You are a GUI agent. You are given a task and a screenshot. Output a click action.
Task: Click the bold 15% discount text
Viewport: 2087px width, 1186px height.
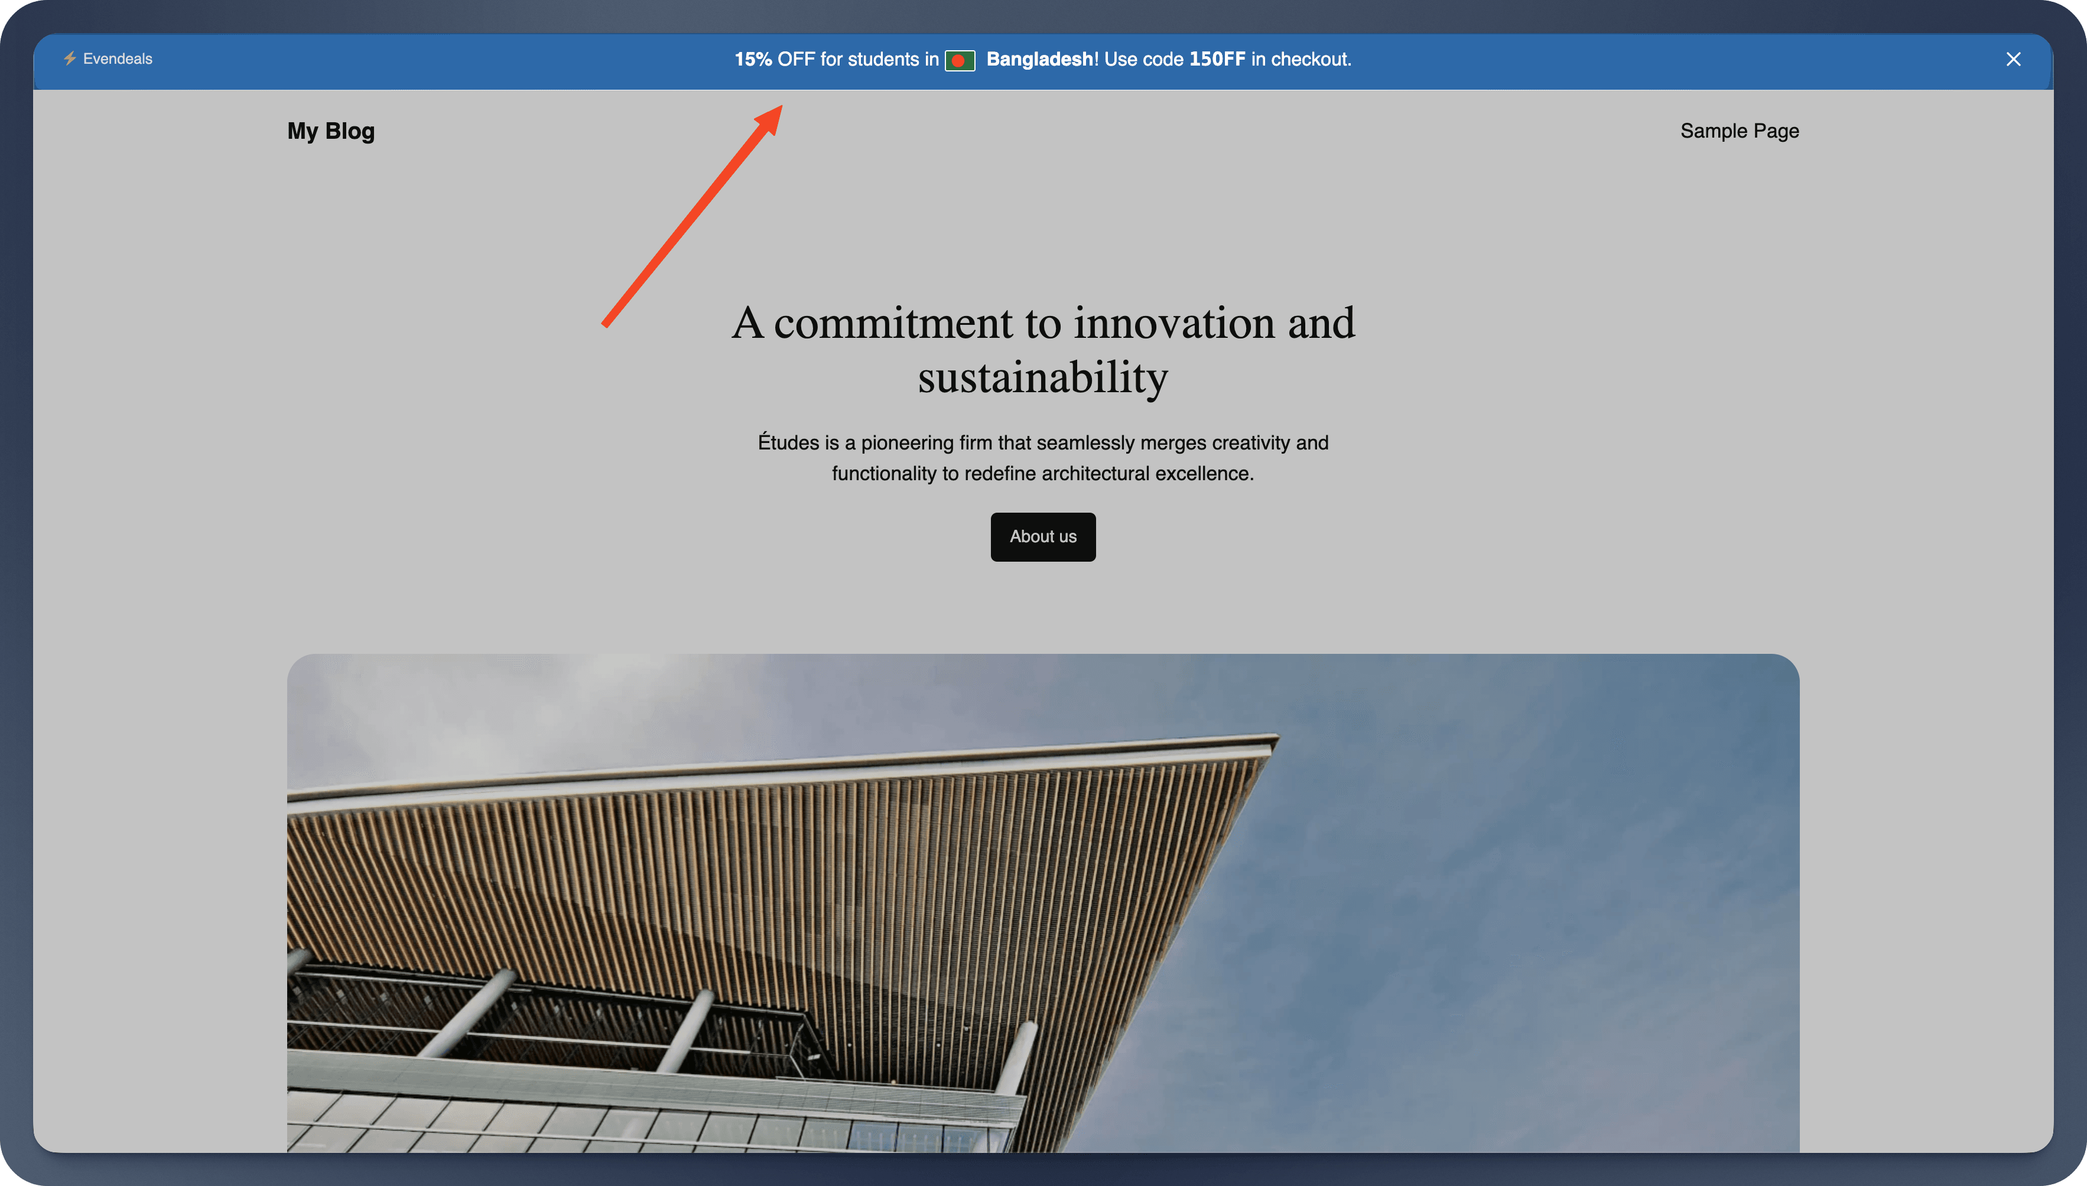point(753,60)
